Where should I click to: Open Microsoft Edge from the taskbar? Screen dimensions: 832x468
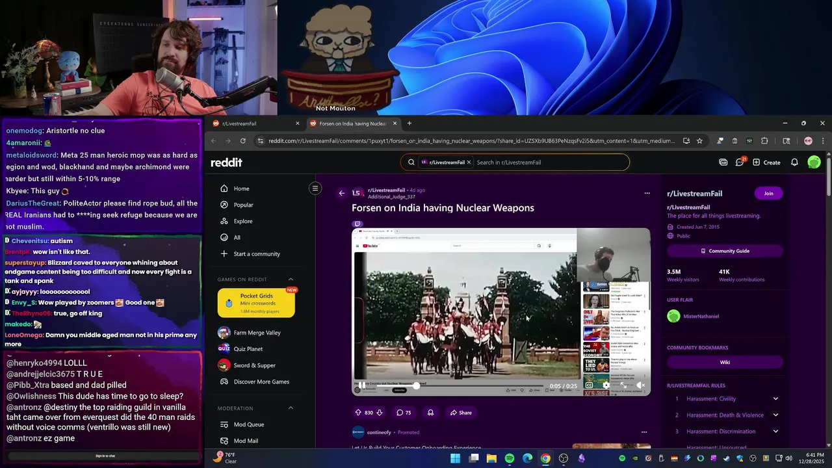click(x=527, y=458)
